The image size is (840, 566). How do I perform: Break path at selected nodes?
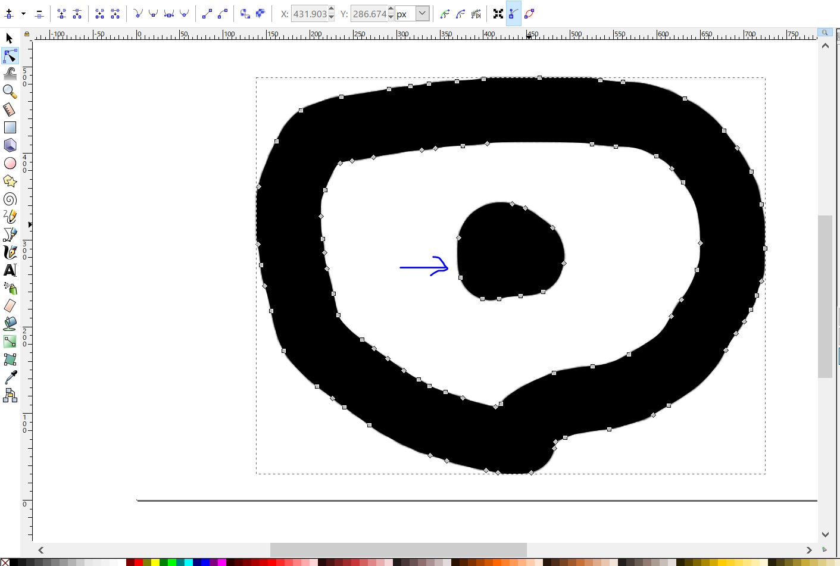[x=77, y=14]
